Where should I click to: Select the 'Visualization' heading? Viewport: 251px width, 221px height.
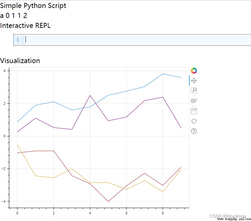[x=20, y=61]
